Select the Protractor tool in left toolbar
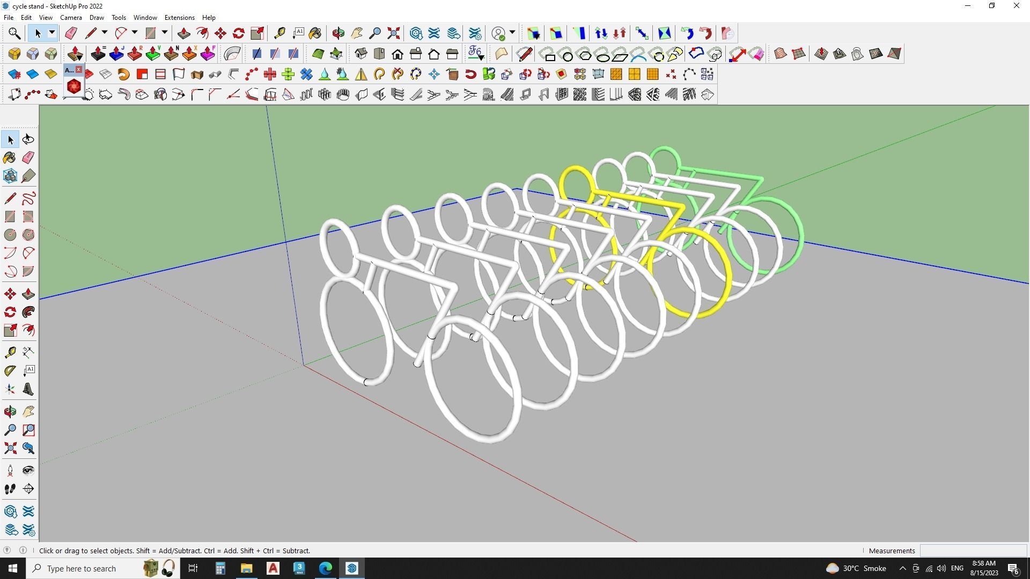This screenshot has width=1030, height=579. point(10,370)
